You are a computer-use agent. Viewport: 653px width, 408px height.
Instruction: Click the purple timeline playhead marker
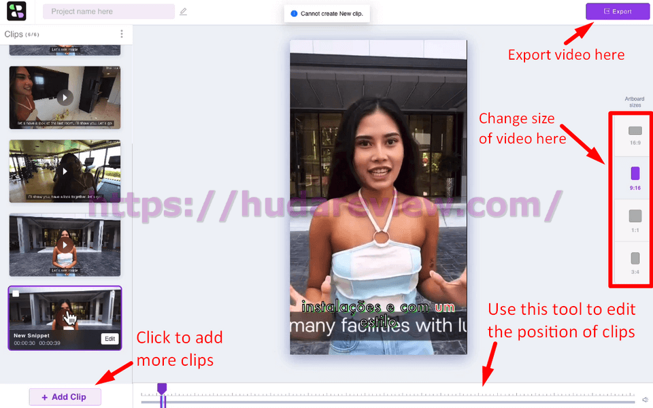point(162,389)
